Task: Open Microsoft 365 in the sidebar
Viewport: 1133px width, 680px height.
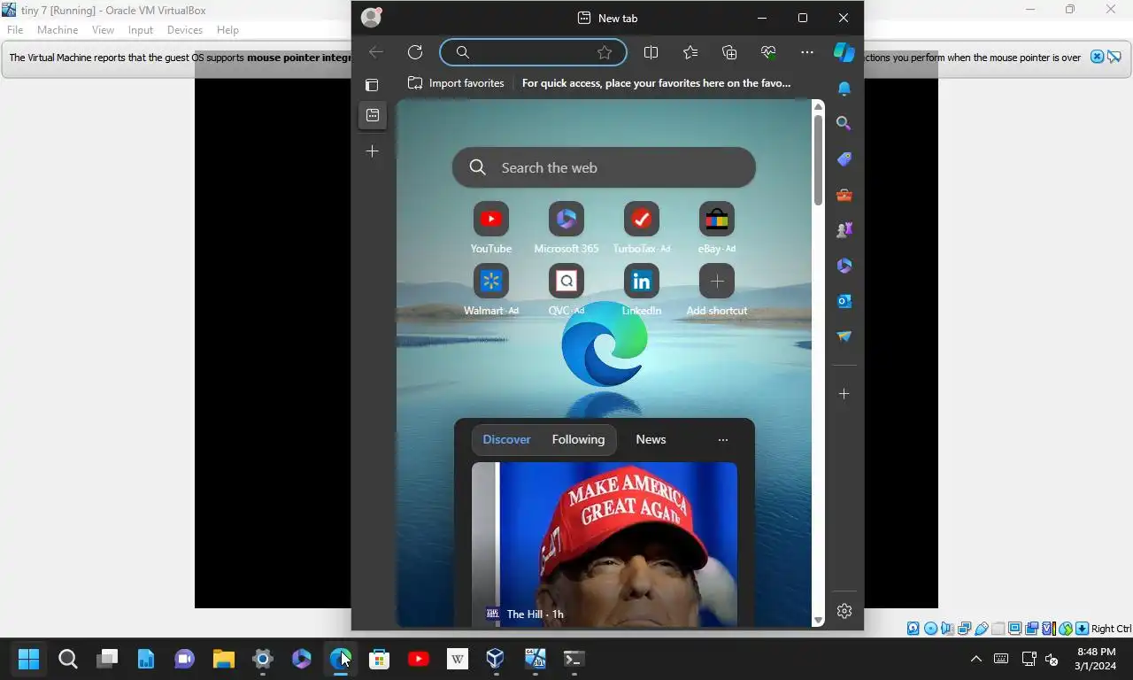Action: coord(844,266)
